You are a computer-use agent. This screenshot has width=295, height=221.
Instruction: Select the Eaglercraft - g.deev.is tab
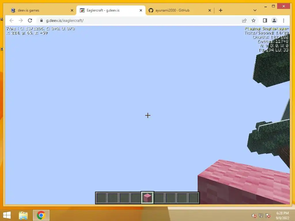point(111,10)
